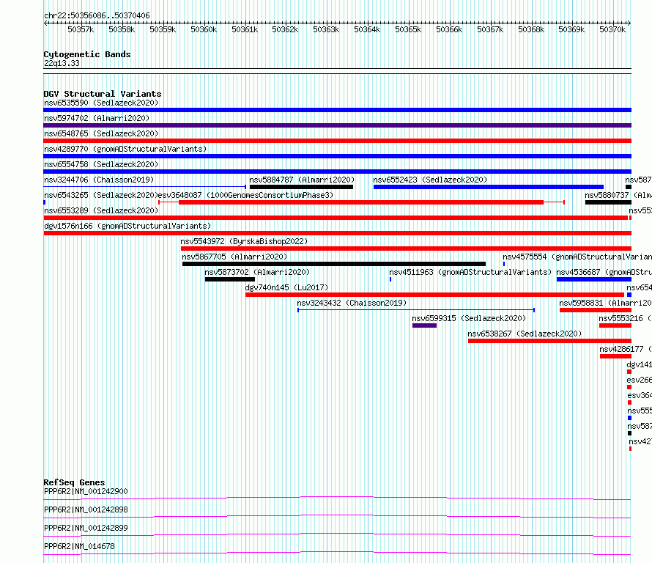Select the nsv5873702 (Almarri2020) black bar
The width and height of the screenshot is (652, 563).
point(230,279)
